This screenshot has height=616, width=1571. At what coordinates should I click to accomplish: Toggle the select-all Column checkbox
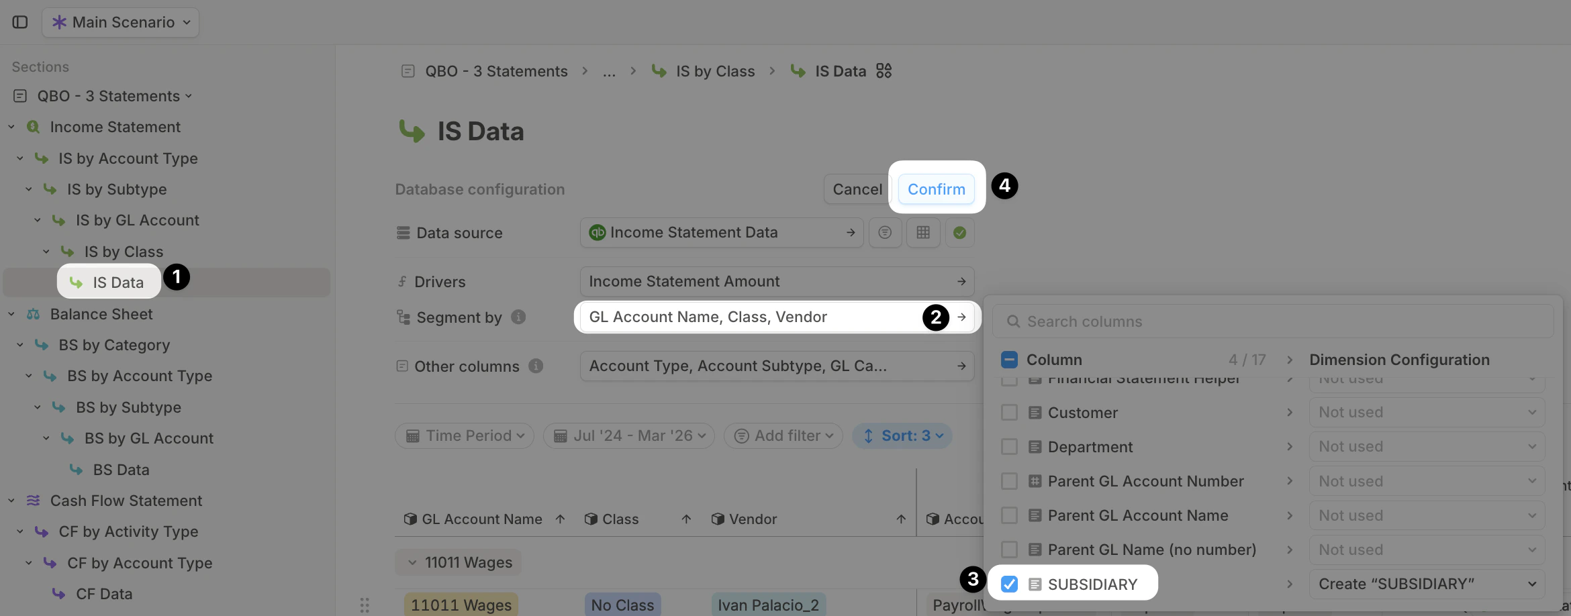pos(1009,360)
